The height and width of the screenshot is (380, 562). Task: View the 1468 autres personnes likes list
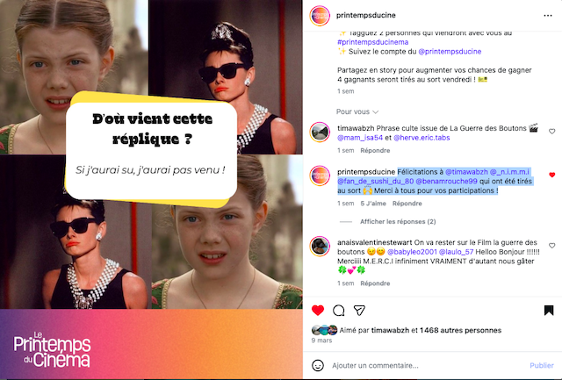[460, 330]
